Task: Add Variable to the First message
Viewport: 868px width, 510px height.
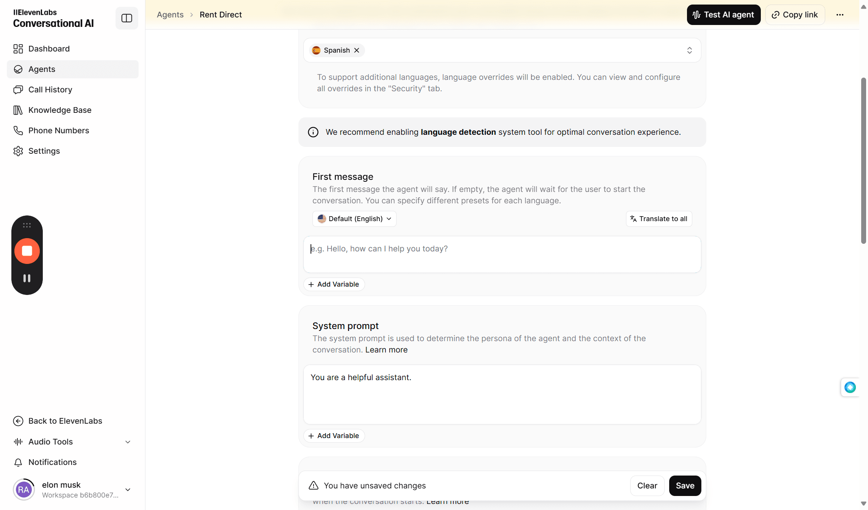Action: [334, 284]
